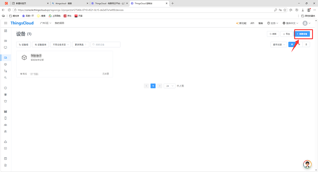The height and width of the screenshot is (172, 318).
Task: Open the API link in header
Action: coord(252,23)
